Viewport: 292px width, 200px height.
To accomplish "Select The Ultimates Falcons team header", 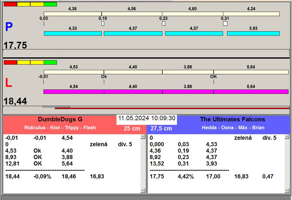I will click(x=232, y=119).
